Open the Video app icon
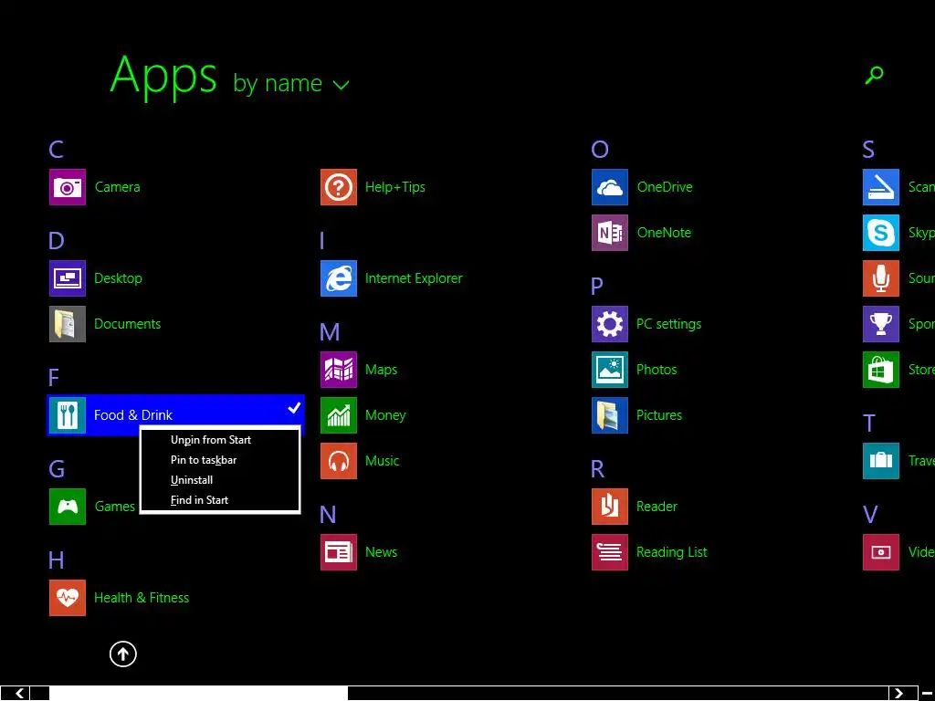This screenshot has height=701, width=935. (x=881, y=552)
